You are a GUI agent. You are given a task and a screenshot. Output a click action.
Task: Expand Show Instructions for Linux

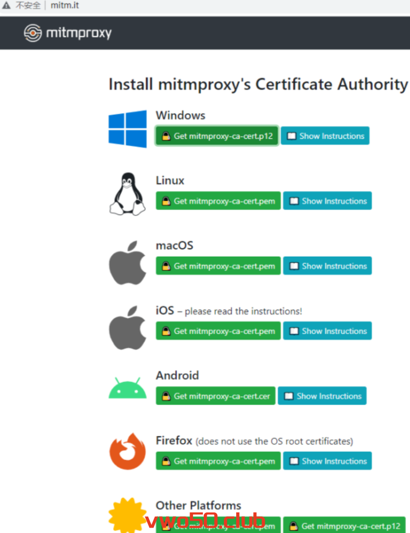[328, 201]
